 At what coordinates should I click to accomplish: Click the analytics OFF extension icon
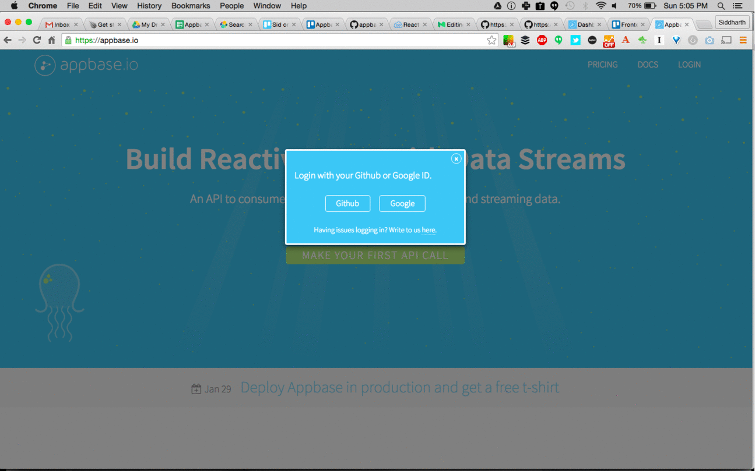coord(609,41)
